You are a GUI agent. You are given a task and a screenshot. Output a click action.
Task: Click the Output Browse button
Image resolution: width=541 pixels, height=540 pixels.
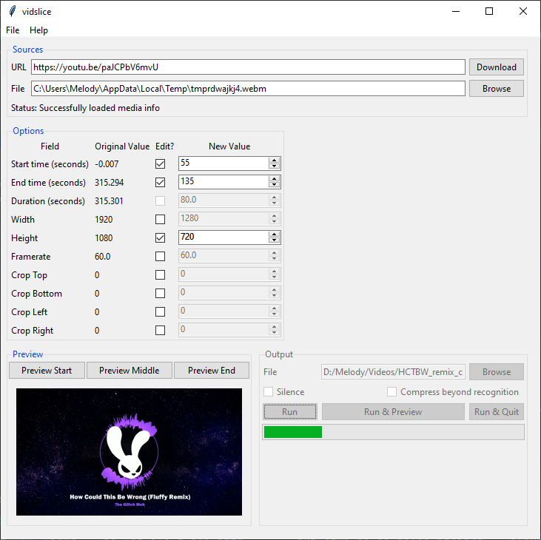[x=496, y=372]
